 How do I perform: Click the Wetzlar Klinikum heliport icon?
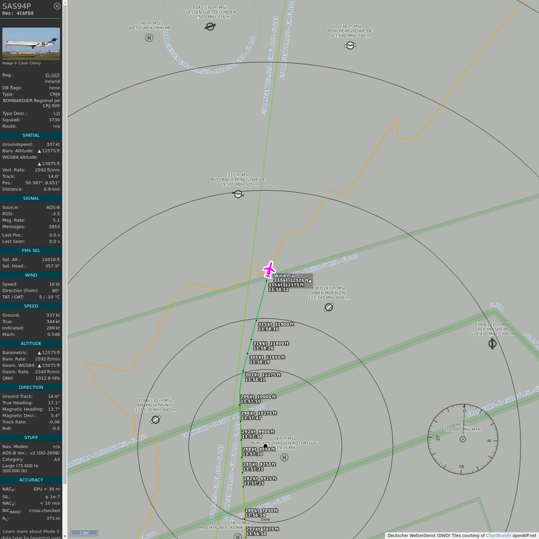click(149, 38)
